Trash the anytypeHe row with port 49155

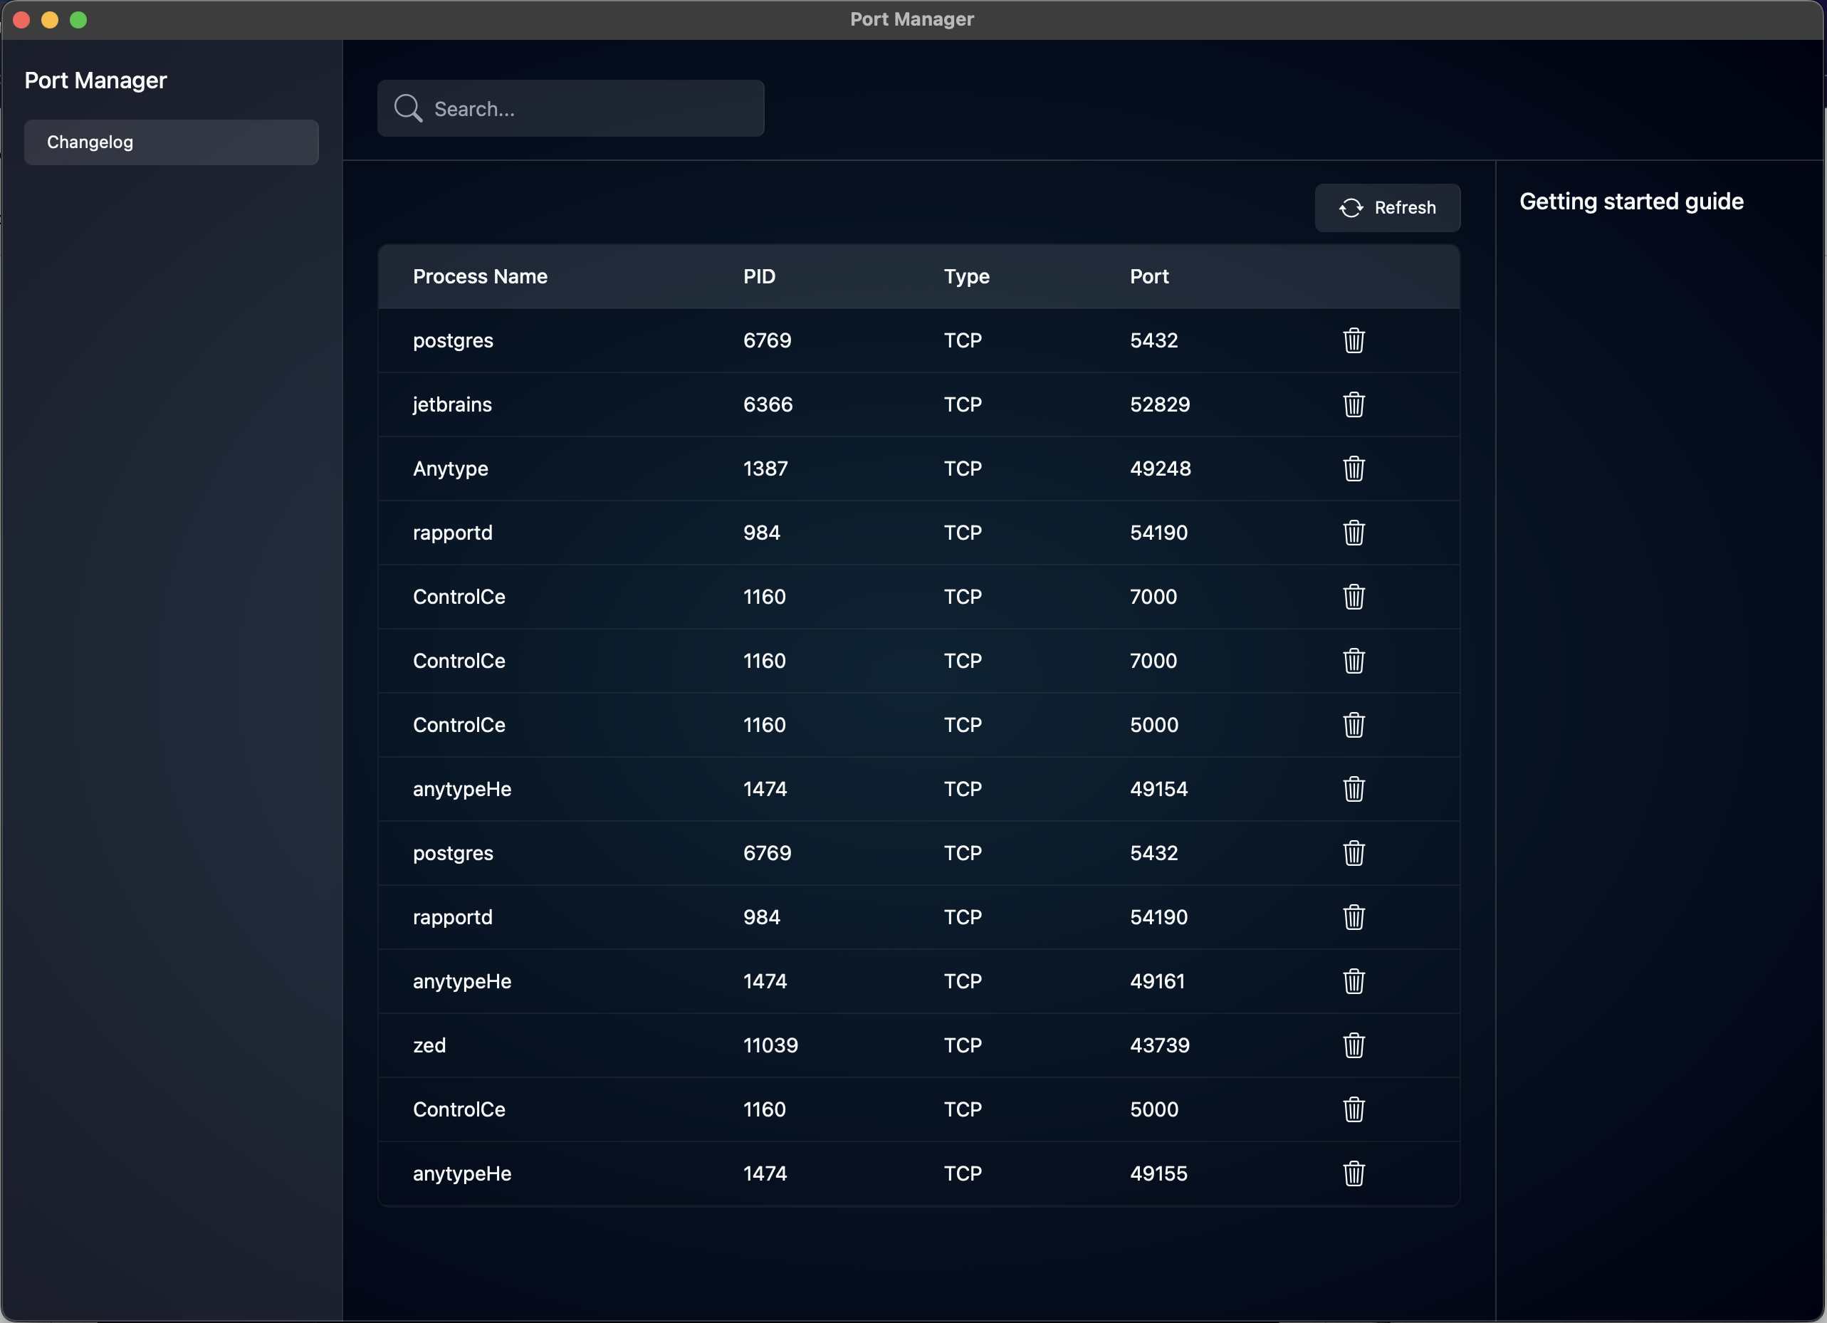pos(1354,1173)
